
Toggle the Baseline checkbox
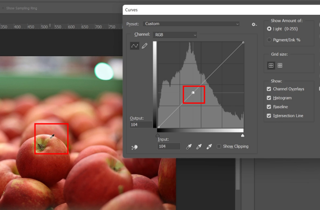coord(269,107)
